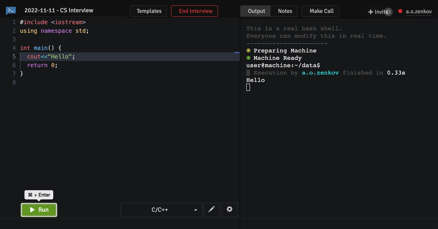
Task: Place cursor in cout<<"Hello"; line
Action: [x=51, y=57]
